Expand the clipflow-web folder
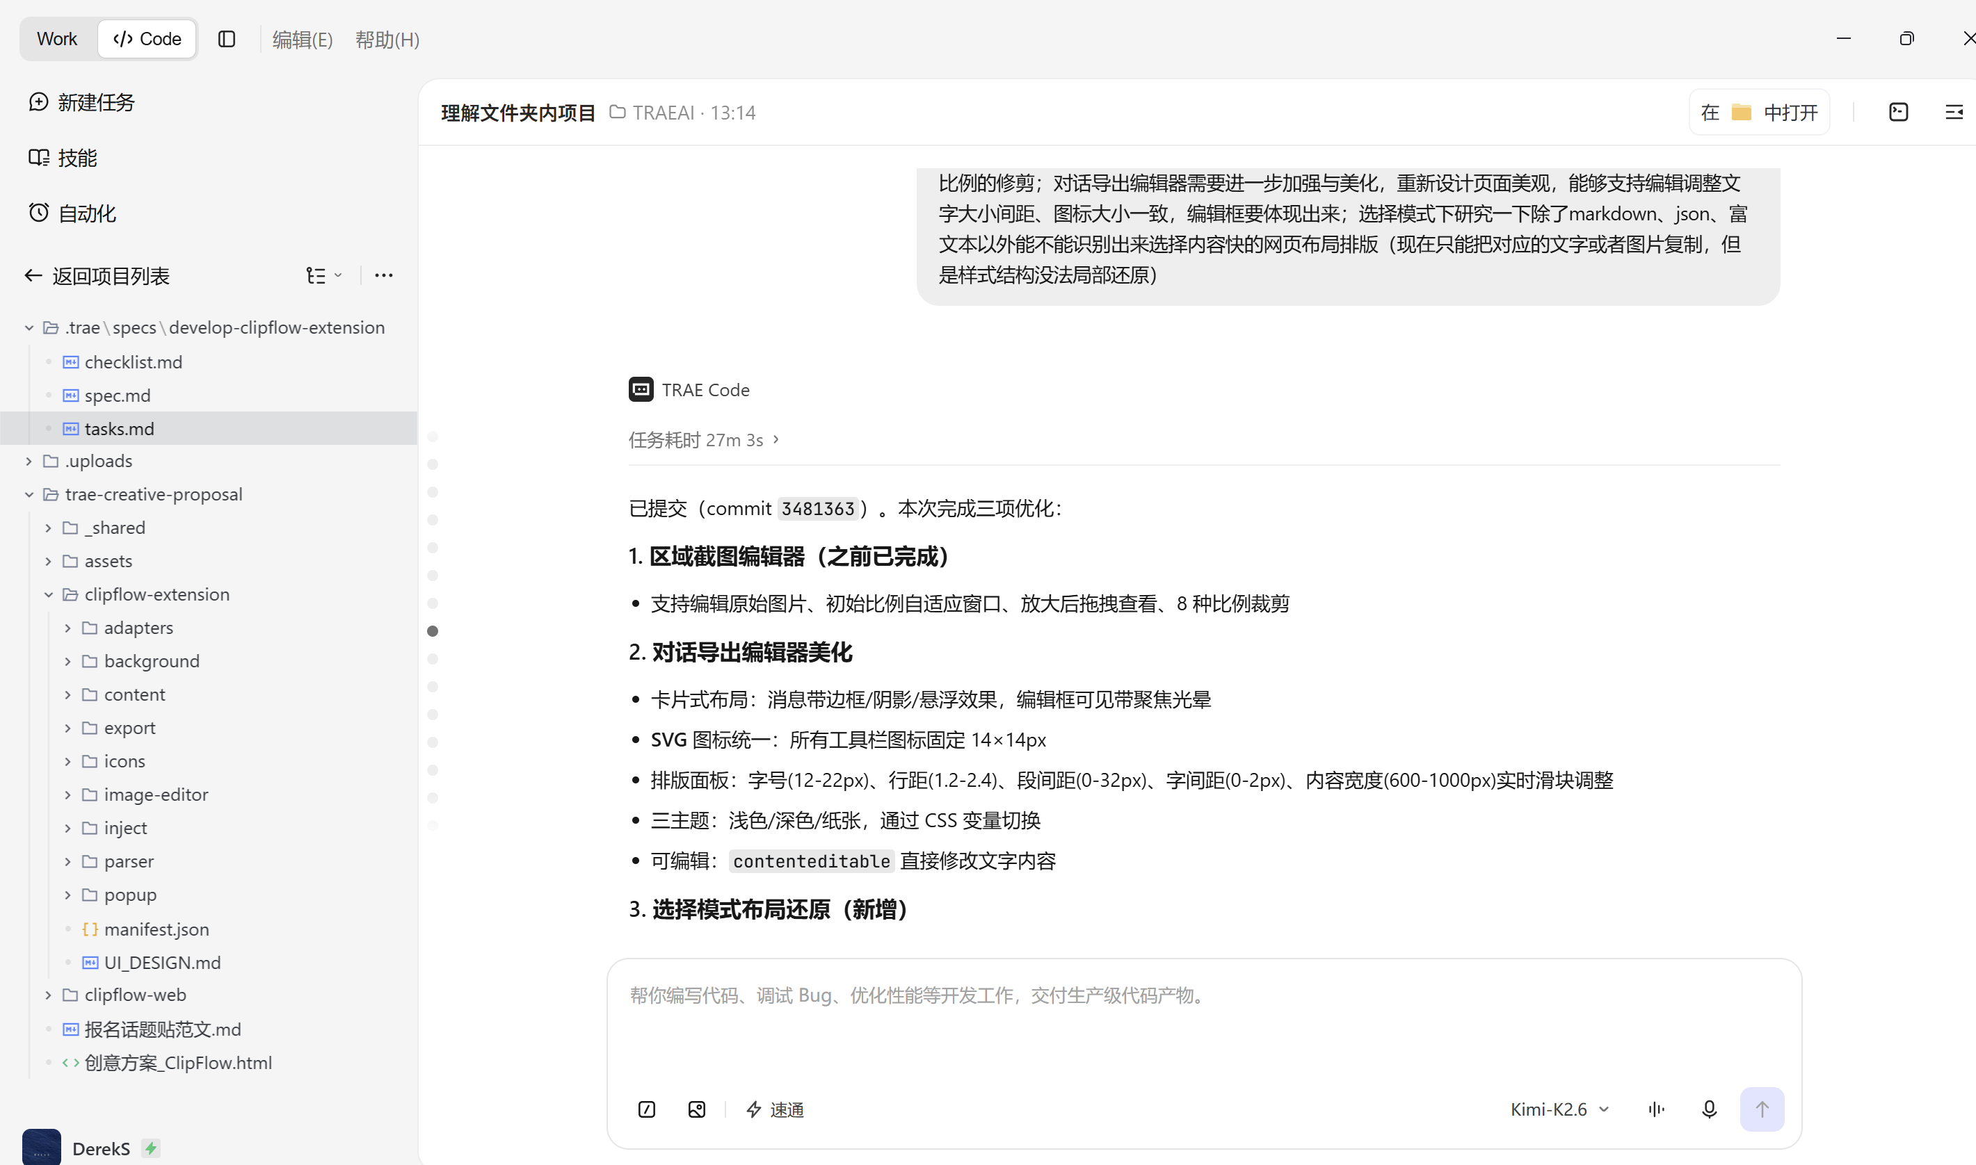This screenshot has width=1976, height=1165. pyautogui.click(x=49, y=995)
